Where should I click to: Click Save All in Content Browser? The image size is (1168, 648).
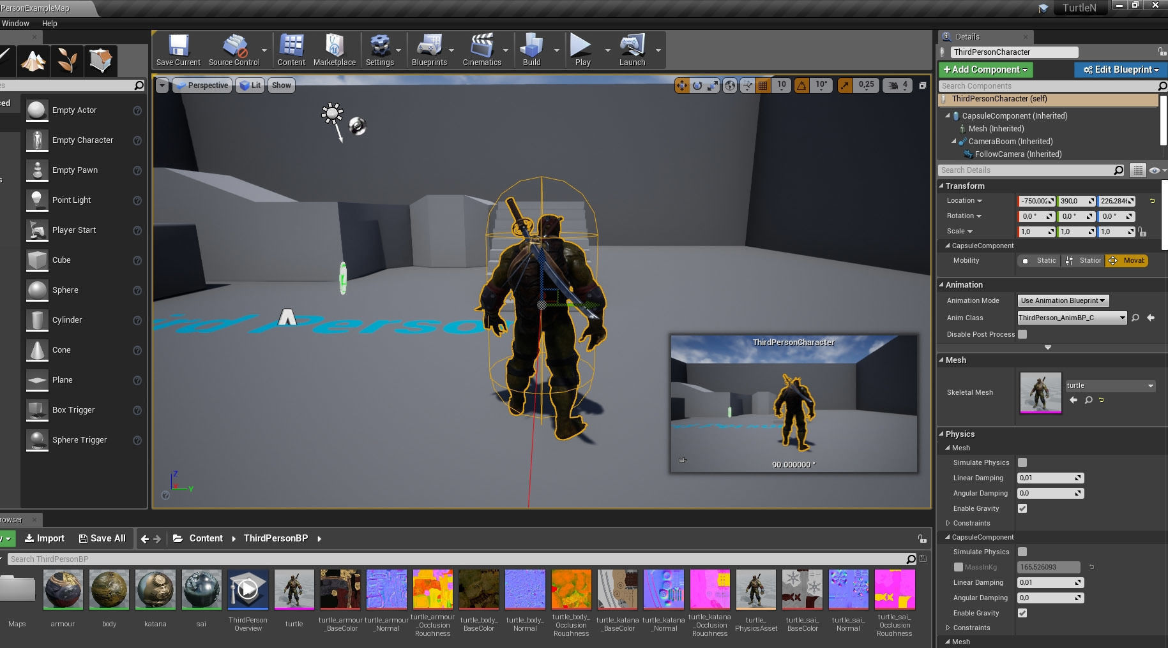click(102, 538)
